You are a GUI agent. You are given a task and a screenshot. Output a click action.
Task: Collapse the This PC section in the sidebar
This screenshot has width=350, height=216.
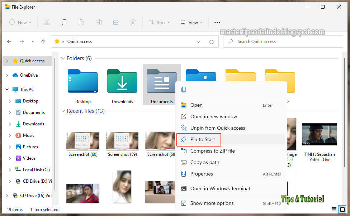pos(7,89)
